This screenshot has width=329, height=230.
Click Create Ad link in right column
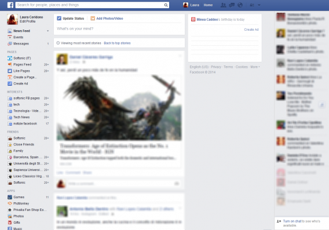pos(251,30)
